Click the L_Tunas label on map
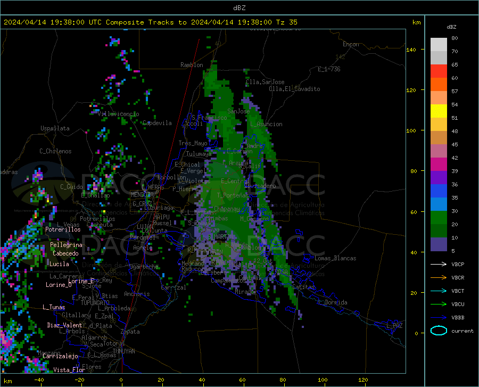This screenshot has height=387, width=479. click(x=54, y=307)
